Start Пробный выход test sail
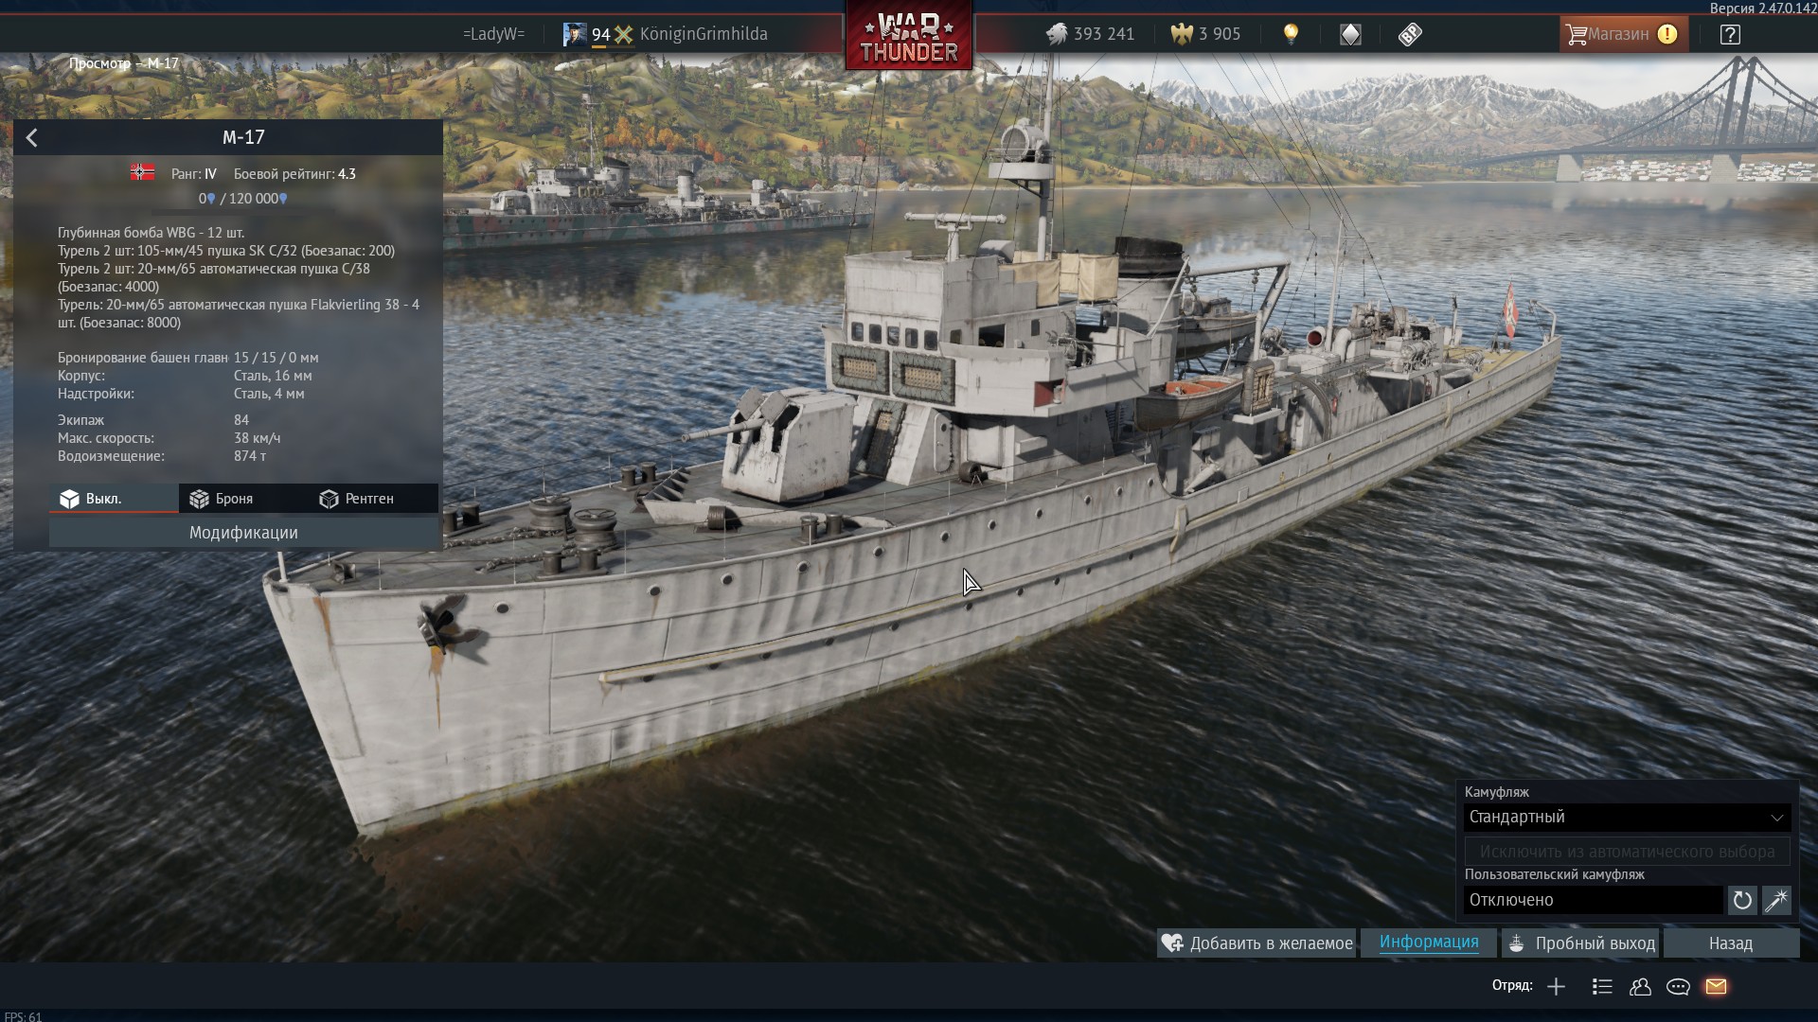 (x=1580, y=943)
